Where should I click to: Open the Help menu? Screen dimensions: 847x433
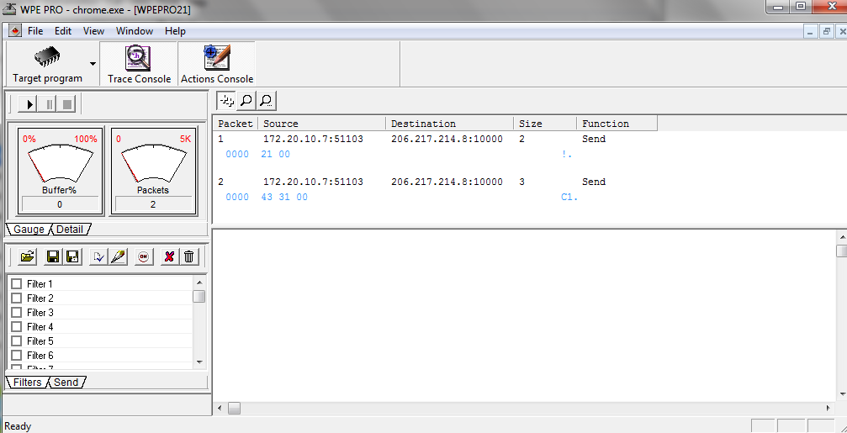[x=175, y=31]
